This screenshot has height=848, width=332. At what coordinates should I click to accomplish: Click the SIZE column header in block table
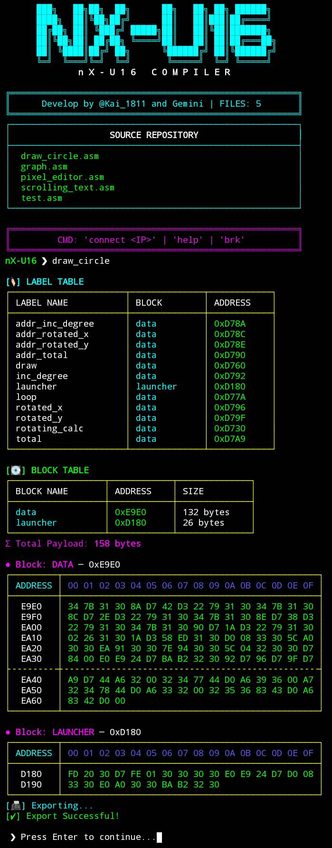193,491
